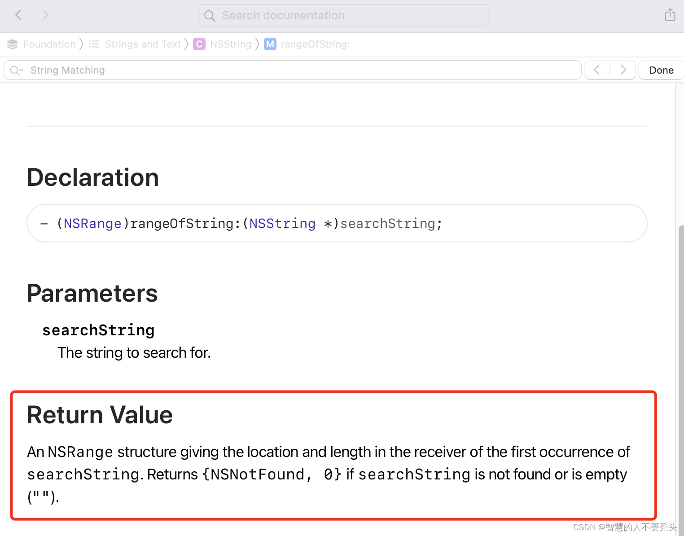Select the rangeOfString: breadcrumb item

316,44
